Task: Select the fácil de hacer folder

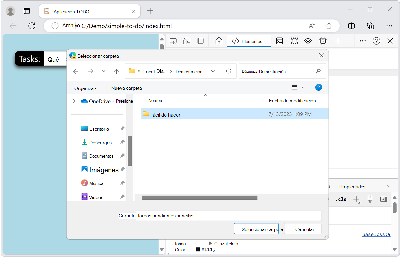Action: (235, 114)
